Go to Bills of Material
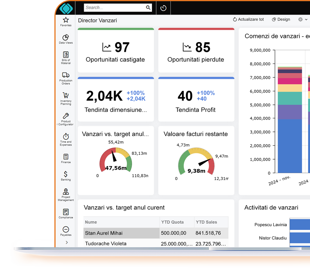The width and height of the screenshot is (310, 275). [x=66, y=57]
